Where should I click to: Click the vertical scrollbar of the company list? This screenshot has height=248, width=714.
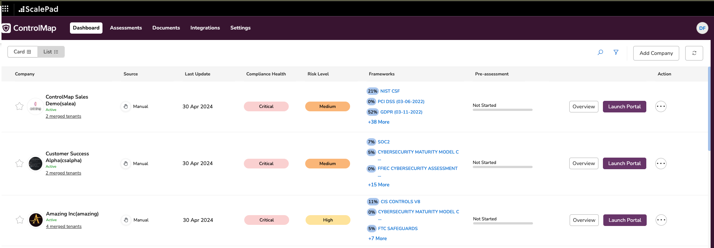[709, 109]
